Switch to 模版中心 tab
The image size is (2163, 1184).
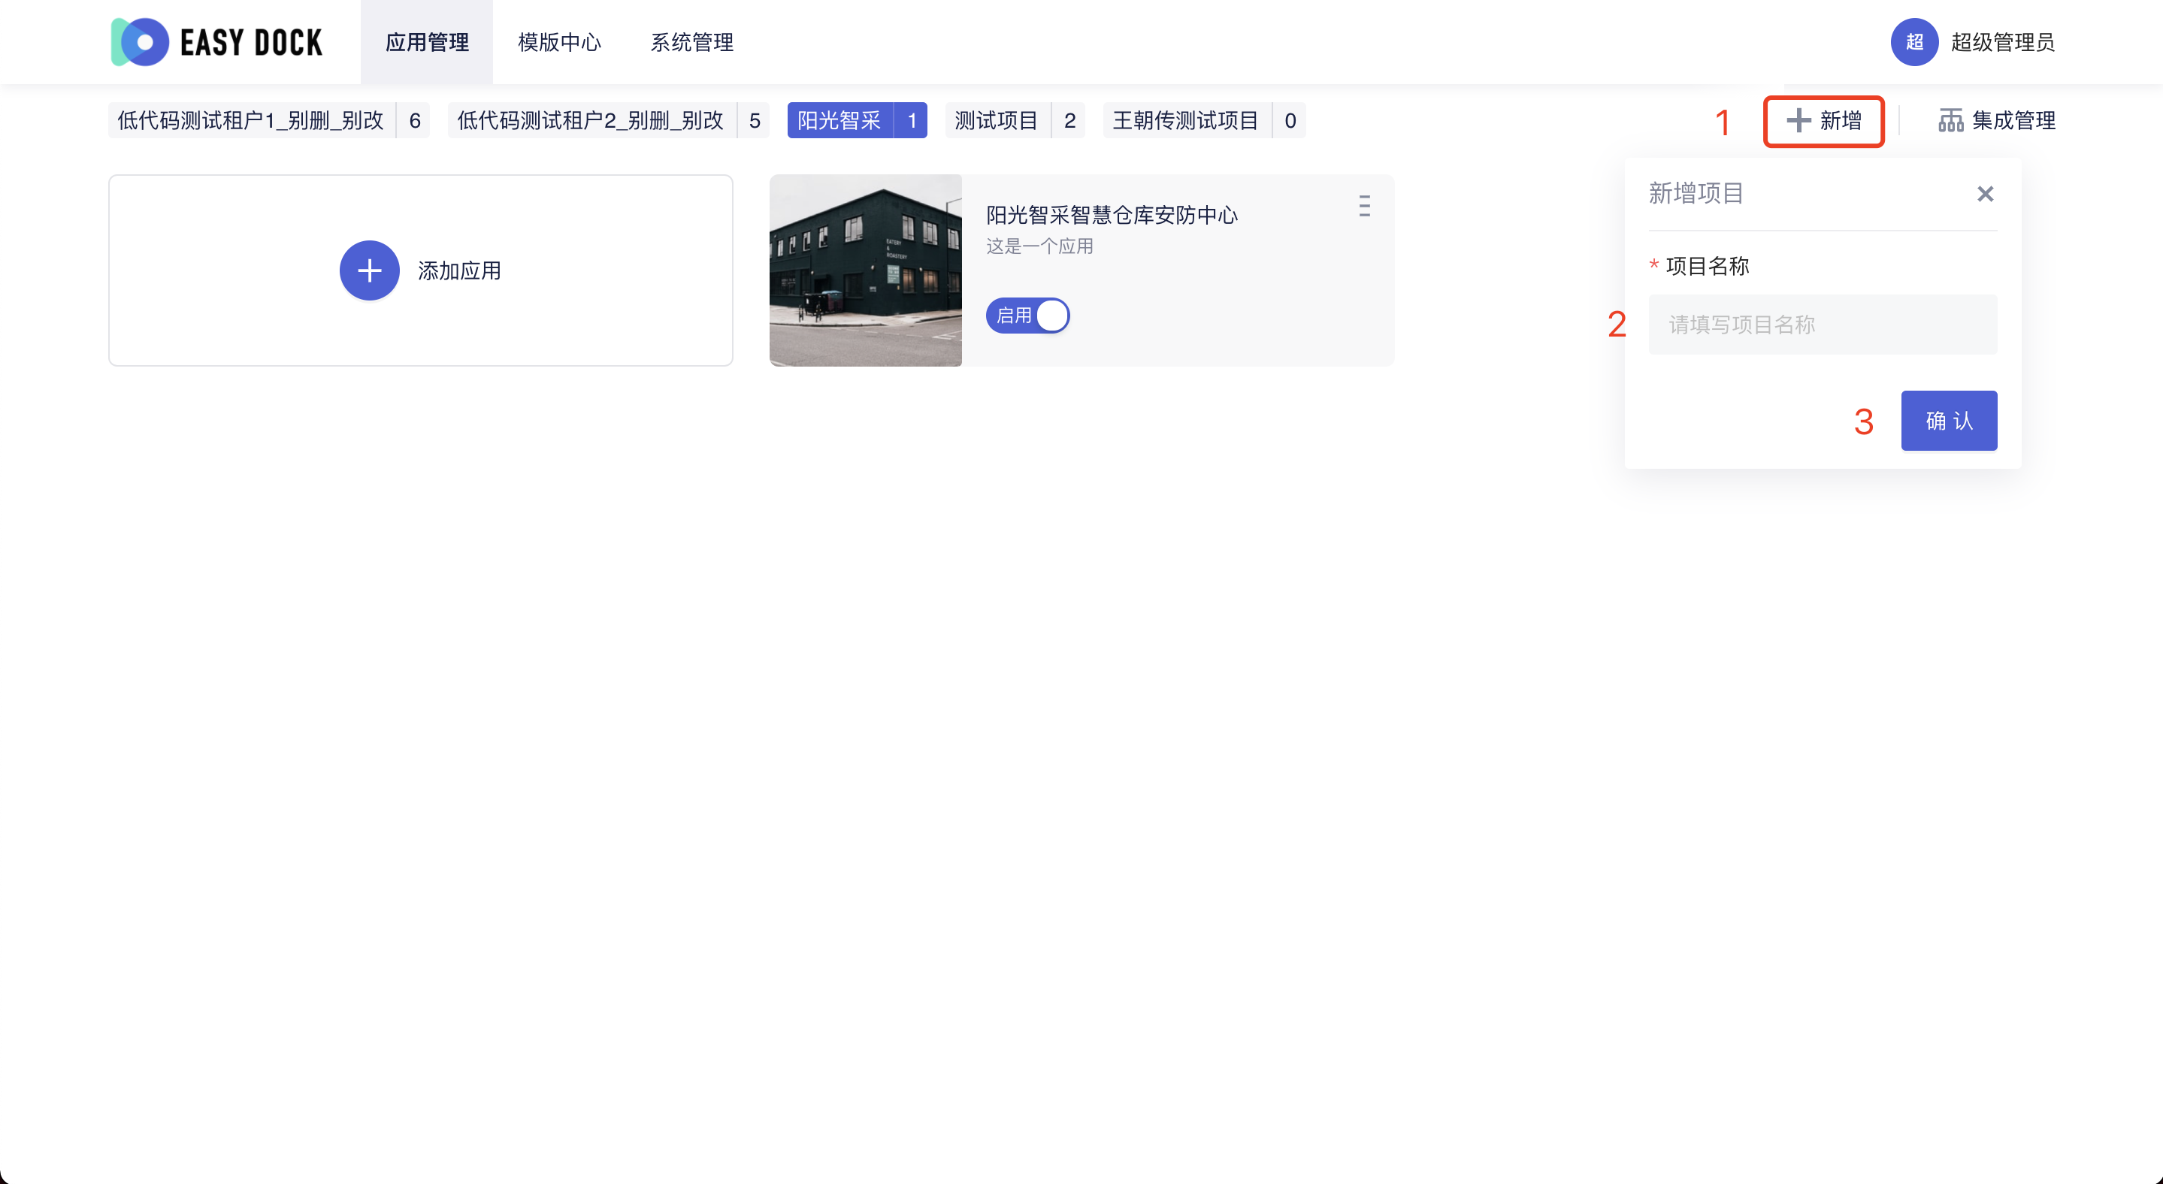559,42
